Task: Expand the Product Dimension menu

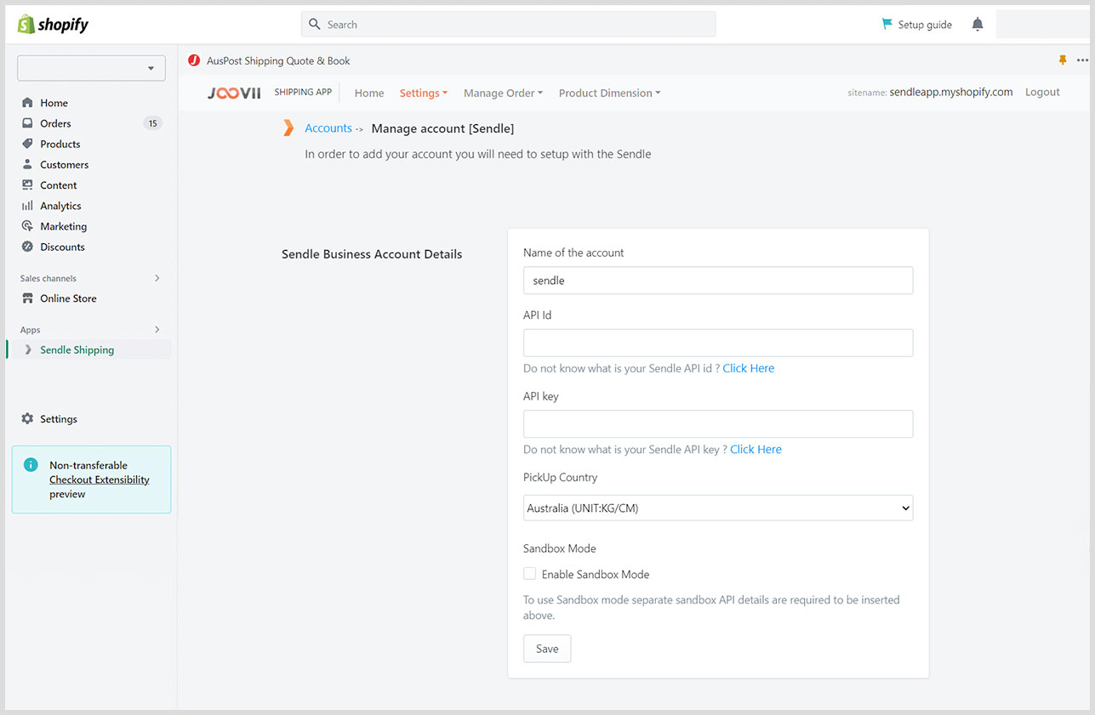Action: point(609,94)
